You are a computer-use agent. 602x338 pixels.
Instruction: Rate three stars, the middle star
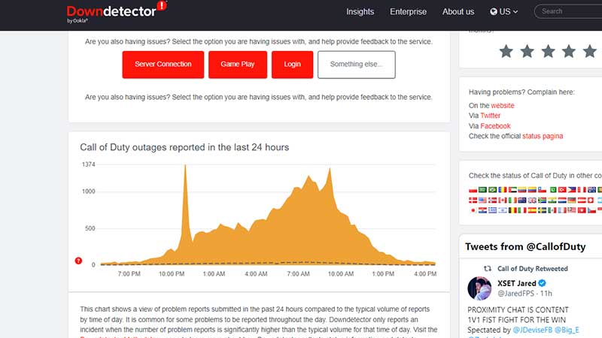click(549, 51)
